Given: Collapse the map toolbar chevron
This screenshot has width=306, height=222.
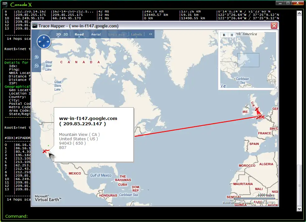Looking at the screenshot, I should (151, 34).
